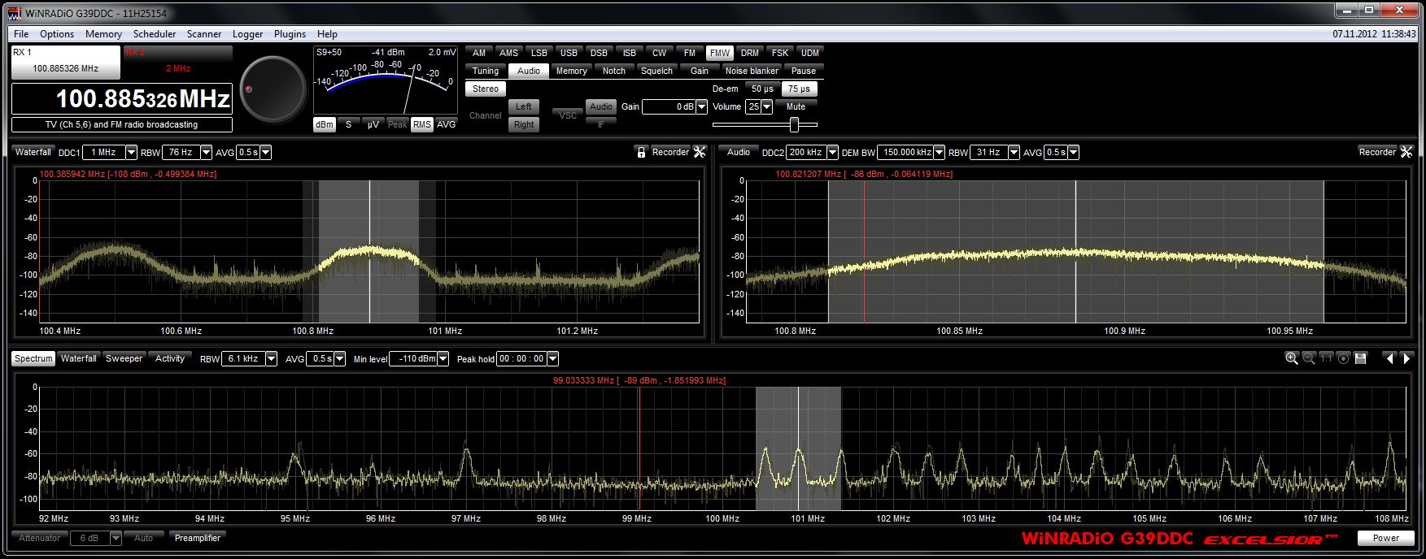This screenshot has height=559, width=1426.
Task: Click the white tuning line in DDC1 spectrum
Action: click(369, 251)
